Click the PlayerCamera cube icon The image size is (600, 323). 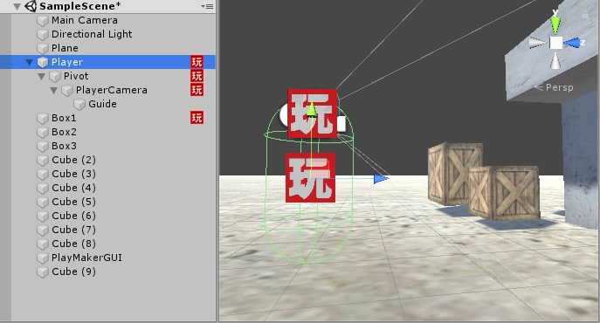[x=67, y=90]
